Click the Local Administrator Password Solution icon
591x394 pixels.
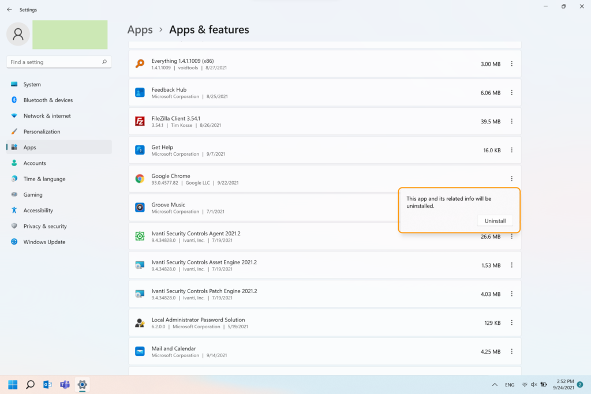tap(140, 323)
